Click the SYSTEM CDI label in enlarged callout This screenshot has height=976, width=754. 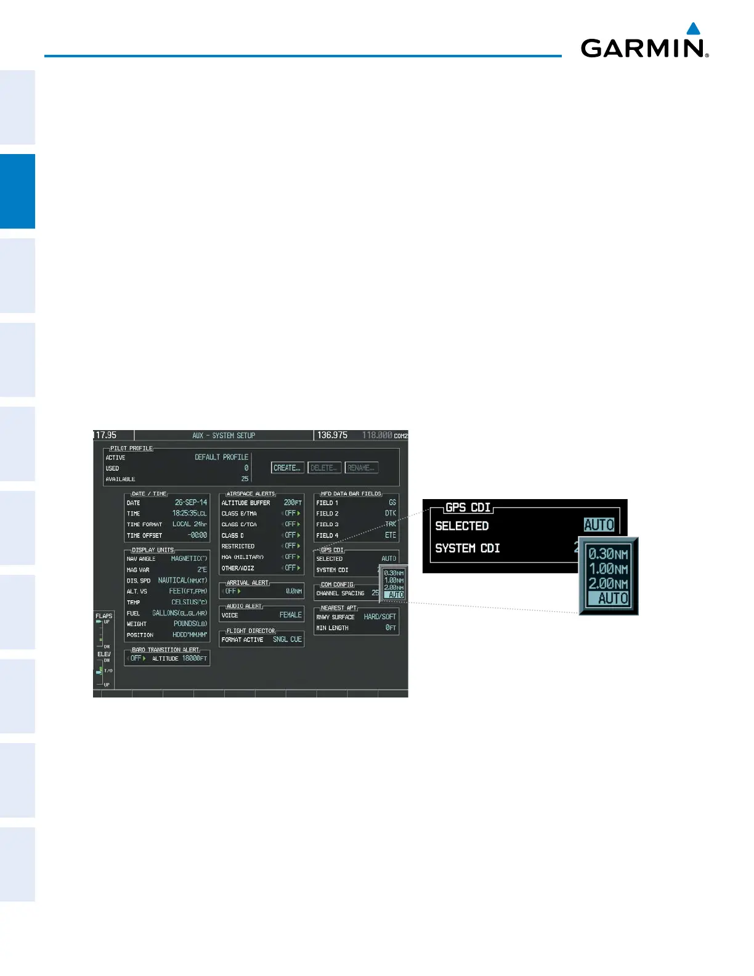pyautogui.click(x=468, y=548)
